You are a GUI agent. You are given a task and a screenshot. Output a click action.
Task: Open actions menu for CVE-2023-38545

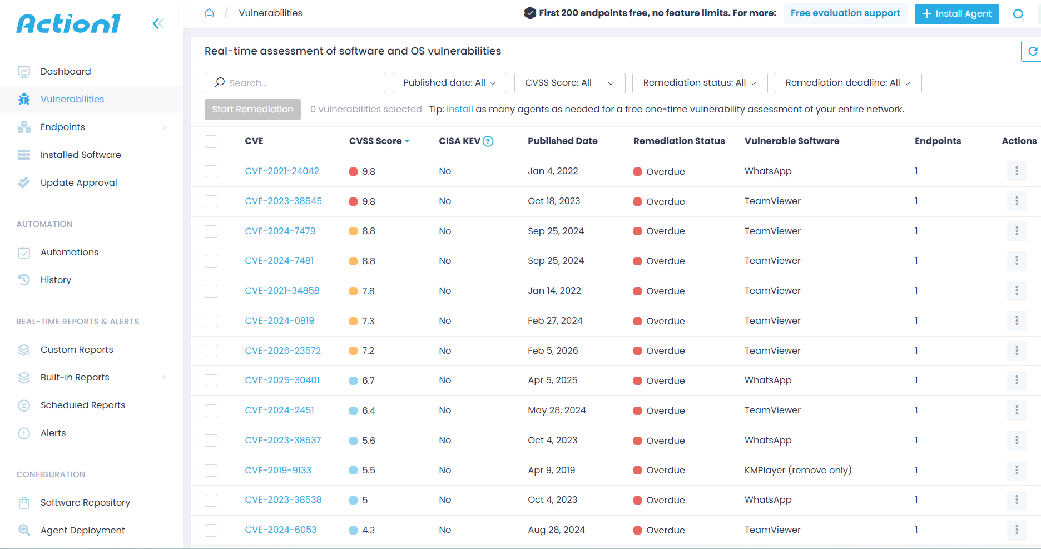click(x=1017, y=201)
